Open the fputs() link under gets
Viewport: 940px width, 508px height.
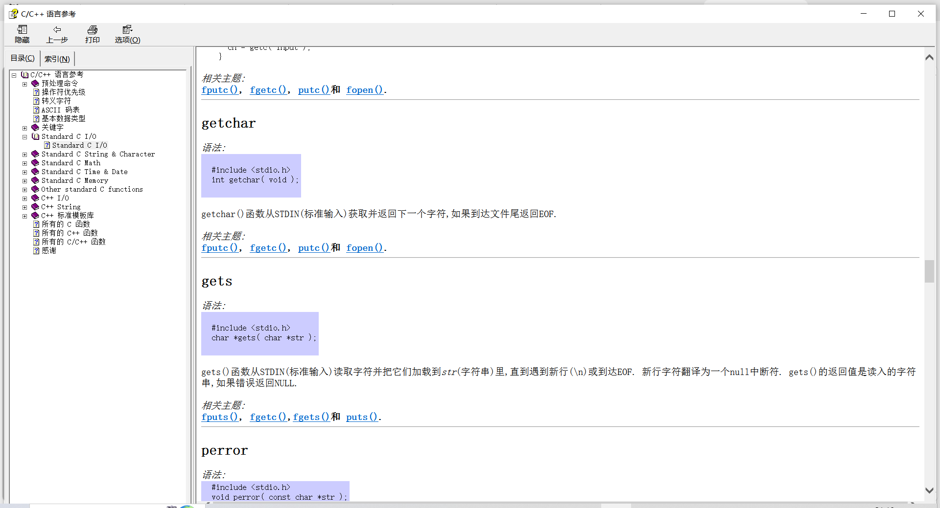[219, 417]
